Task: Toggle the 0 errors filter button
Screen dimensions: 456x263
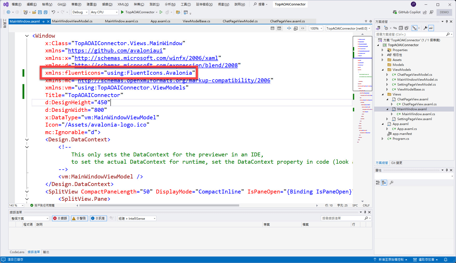Action: (60, 218)
